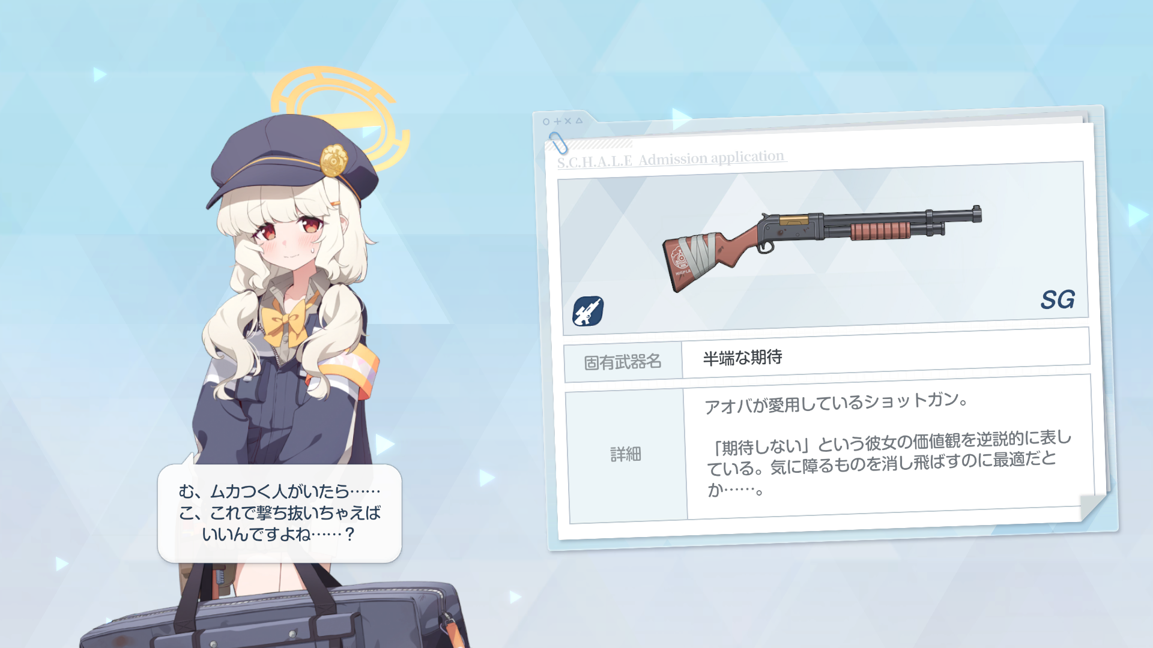Screen dimensions: 1153x648
Task: Click the shotgun weapon image
Action: tap(822, 247)
